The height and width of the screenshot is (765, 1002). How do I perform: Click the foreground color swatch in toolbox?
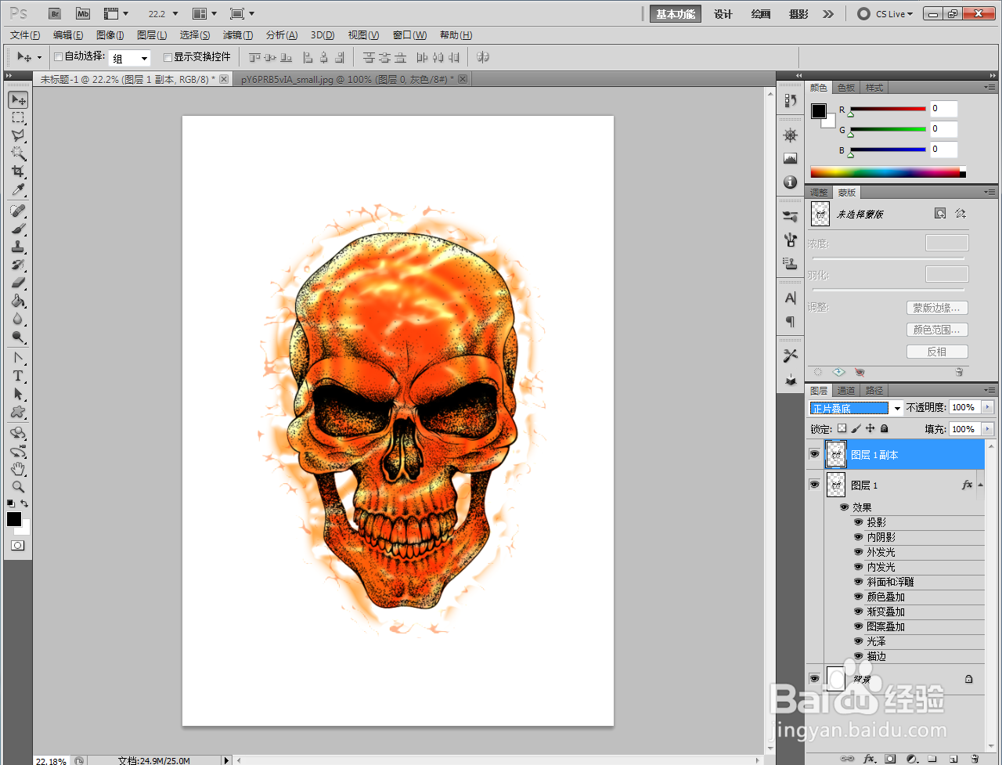(x=14, y=519)
